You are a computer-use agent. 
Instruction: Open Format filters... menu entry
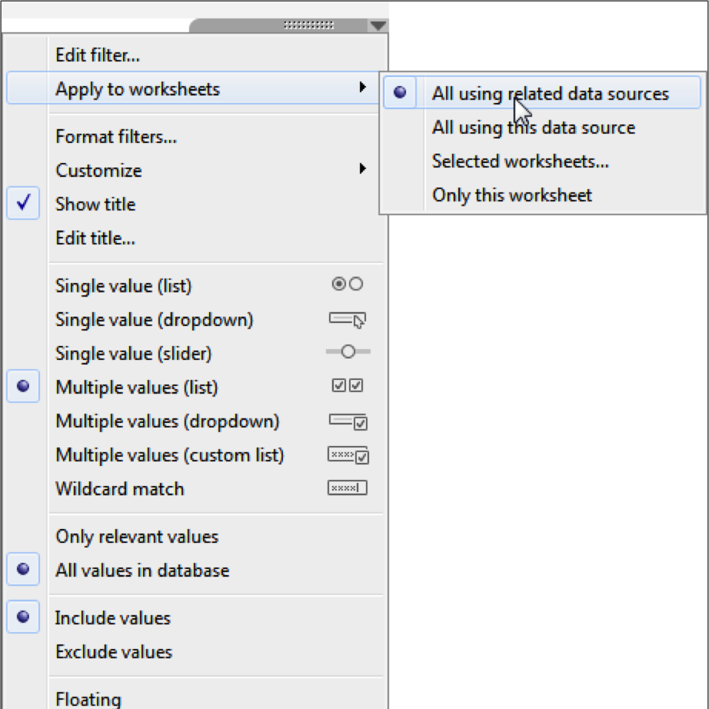click(116, 136)
